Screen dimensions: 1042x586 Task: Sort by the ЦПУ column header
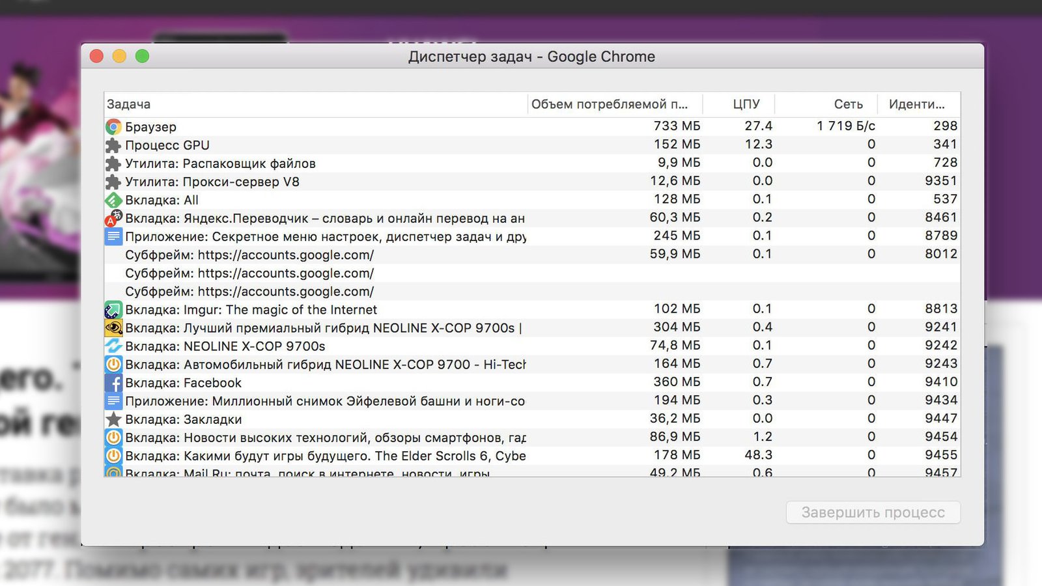coord(739,104)
